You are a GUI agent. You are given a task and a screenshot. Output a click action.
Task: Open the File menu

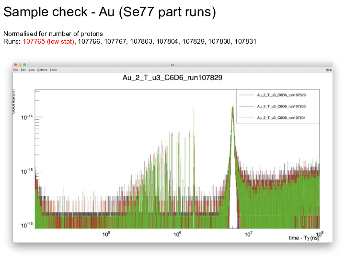16,70
